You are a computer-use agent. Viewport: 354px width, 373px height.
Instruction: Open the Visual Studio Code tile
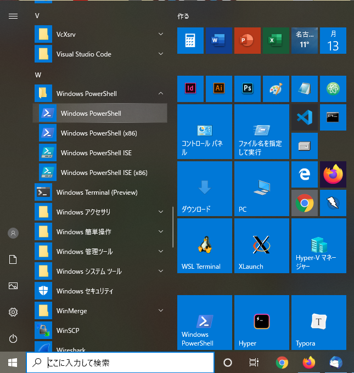point(305,117)
